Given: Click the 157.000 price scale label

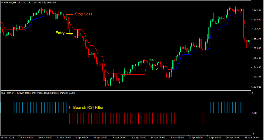Looking at the screenshot, I should (x=256, y=48).
